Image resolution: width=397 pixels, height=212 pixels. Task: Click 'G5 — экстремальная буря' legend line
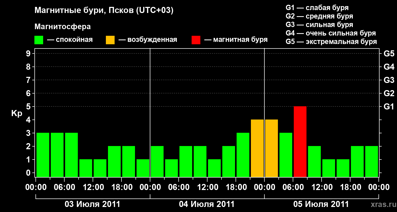click(x=331, y=42)
